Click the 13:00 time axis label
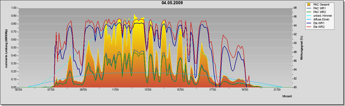Screen dimensions: 345x106 coord(148,90)
